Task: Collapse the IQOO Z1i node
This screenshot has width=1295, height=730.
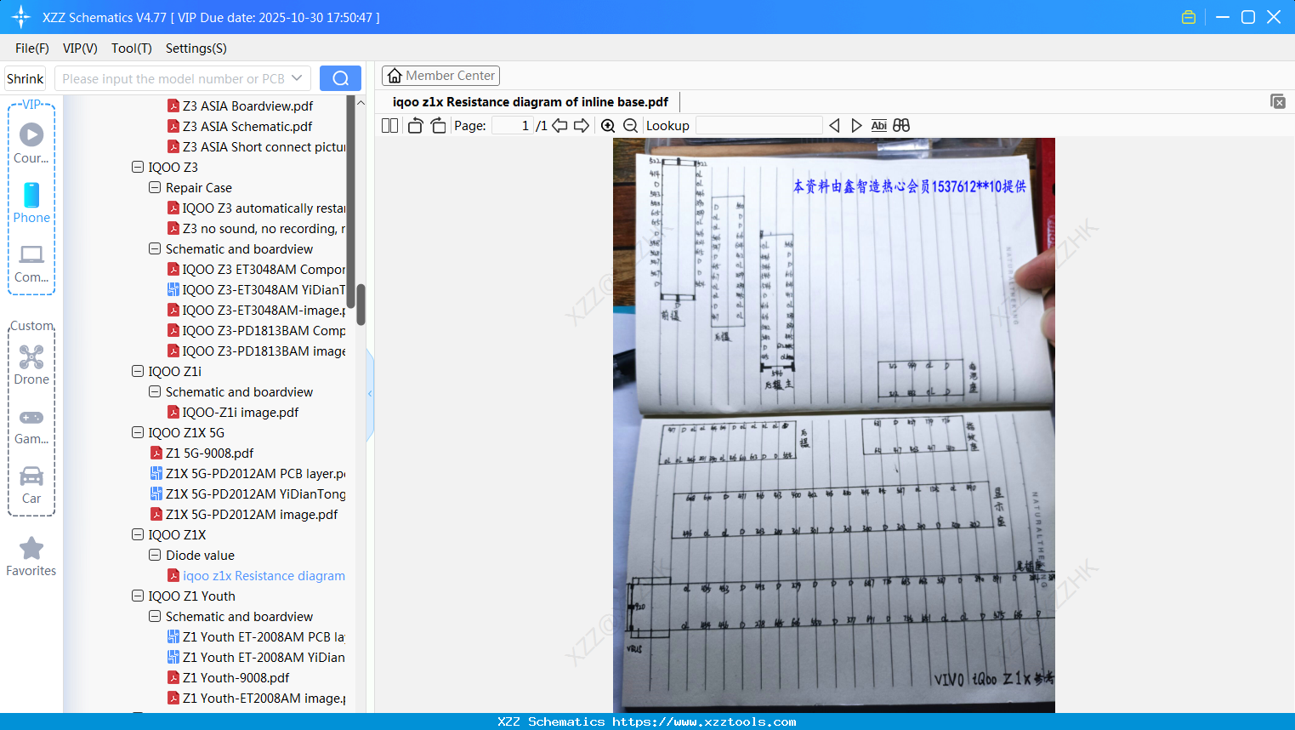Action: coord(138,372)
